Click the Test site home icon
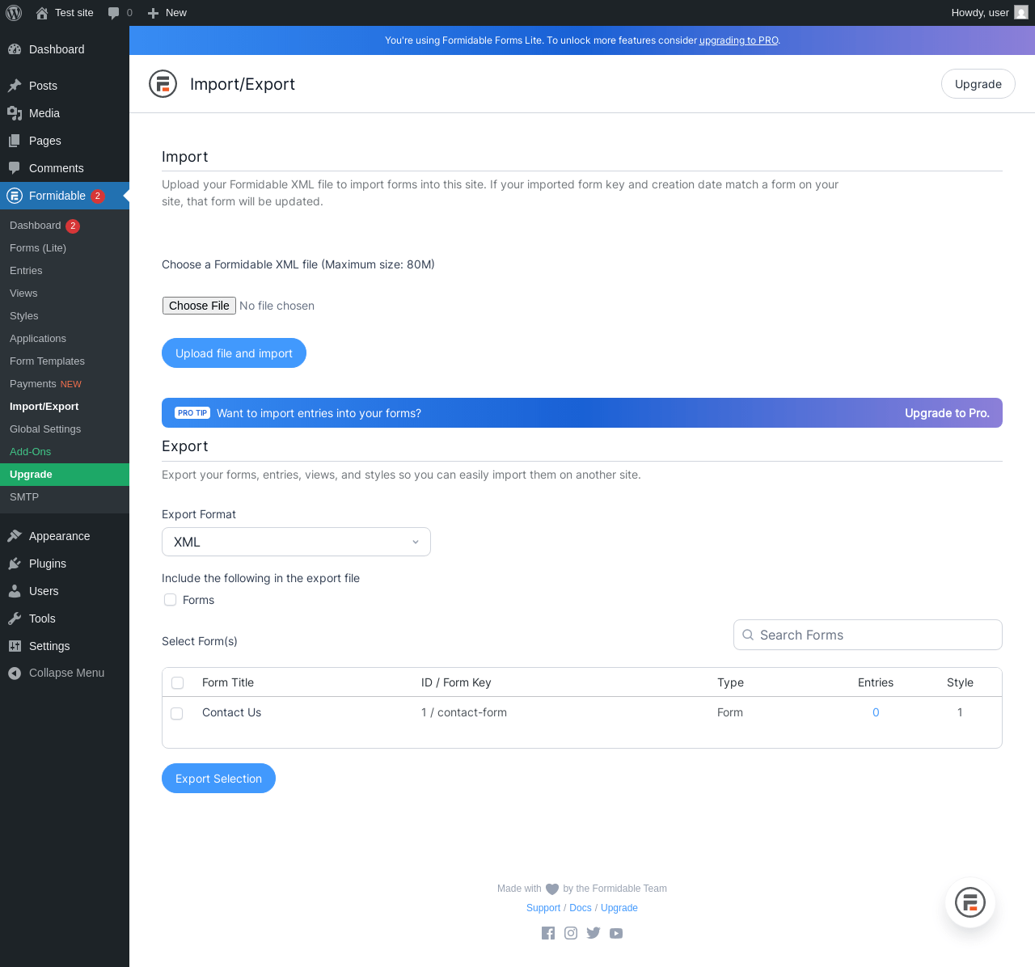Image resolution: width=1035 pixels, height=967 pixels. click(x=42, y=13)
